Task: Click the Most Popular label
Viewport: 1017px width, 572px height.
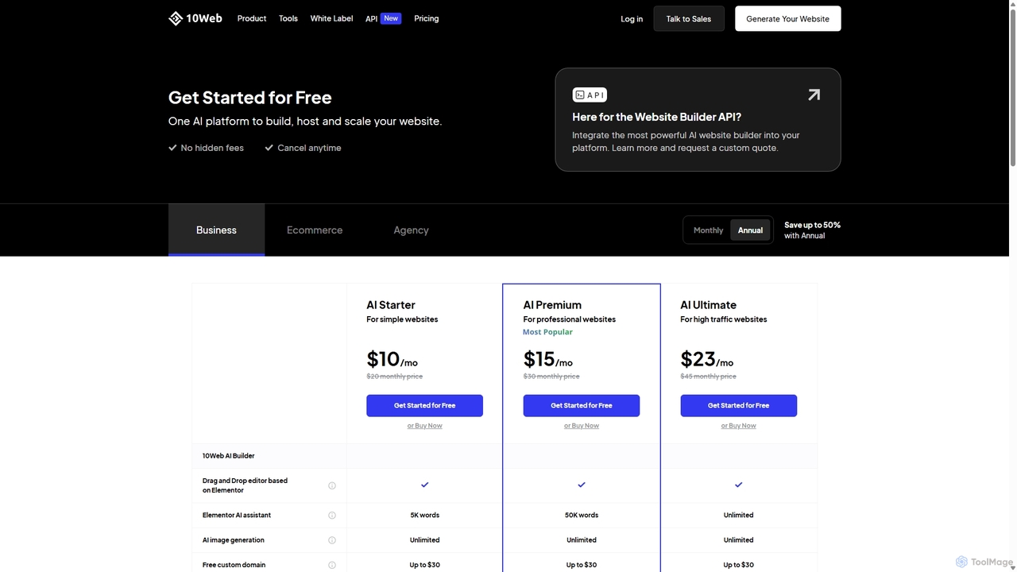Action: pos(547,332)
